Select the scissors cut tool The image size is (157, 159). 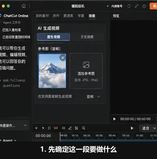click(x=77, y=128)
